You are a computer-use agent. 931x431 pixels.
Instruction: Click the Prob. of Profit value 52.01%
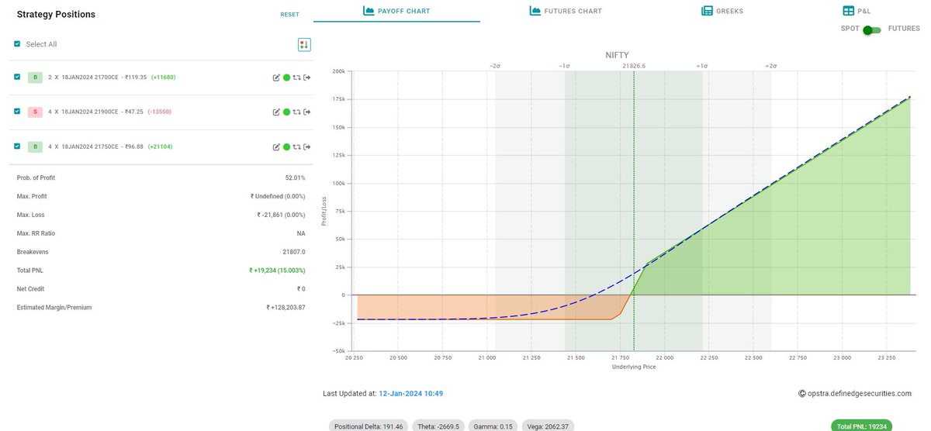pyautogui.click(x=295, y=178)
